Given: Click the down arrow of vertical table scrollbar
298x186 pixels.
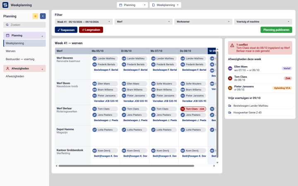Looking at the screenshot, I should coord(217,163).
